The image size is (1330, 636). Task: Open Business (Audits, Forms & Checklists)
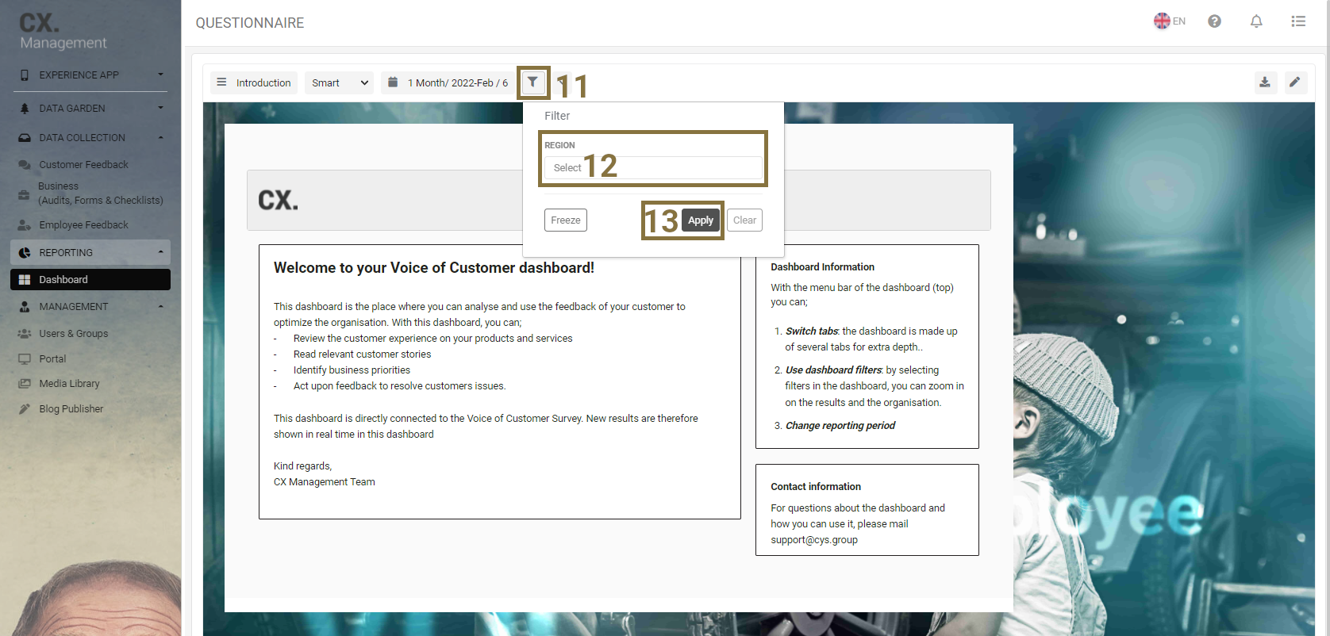click(100, 193)
